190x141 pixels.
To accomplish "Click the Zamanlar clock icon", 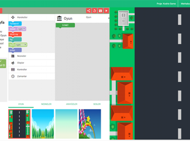I will click(x=13, y=76).
